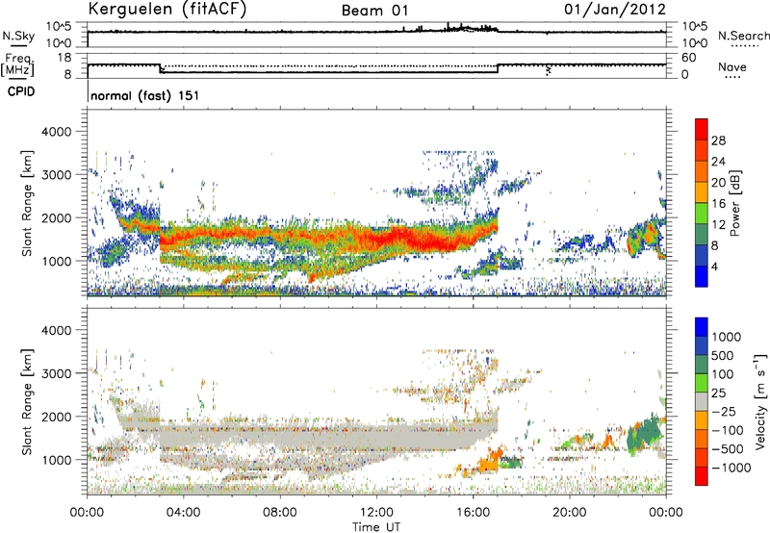Click the '16' power colorbar tick value
This screenshot has height=533, width=770.
(x=718, y=204)
